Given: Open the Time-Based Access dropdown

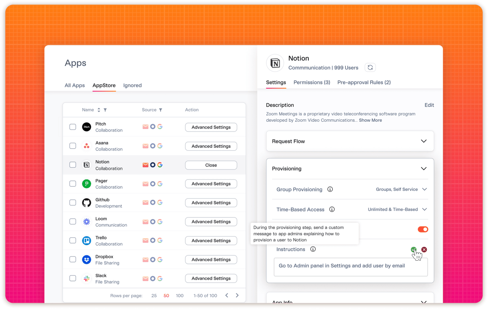Looking at the screenshot, I should coord(424,209).
